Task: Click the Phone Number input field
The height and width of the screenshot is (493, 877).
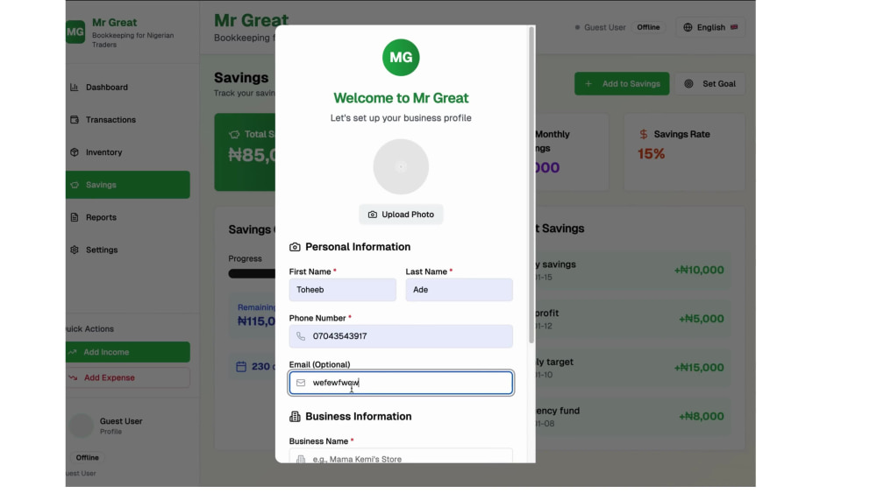Action: 401,336
